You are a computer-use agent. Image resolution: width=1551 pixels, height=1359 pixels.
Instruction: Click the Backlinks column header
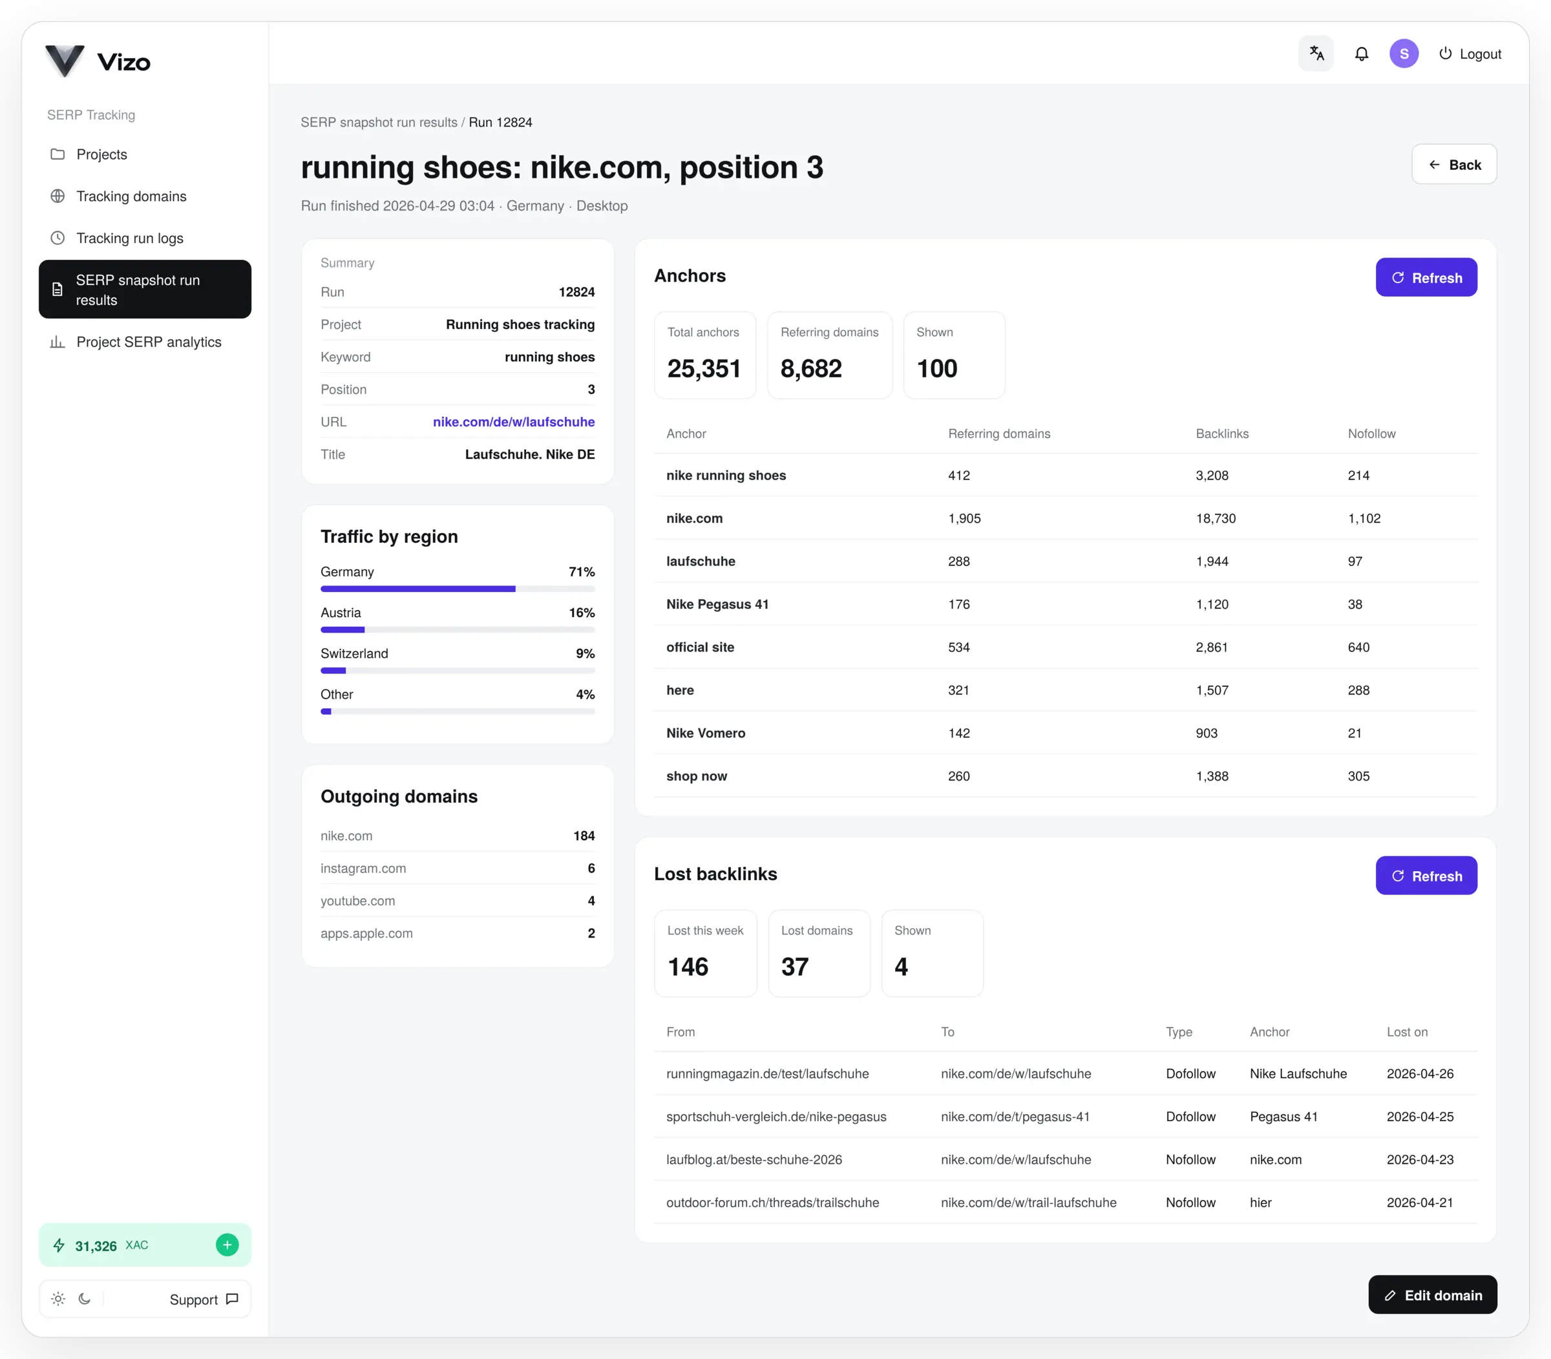point(1222,434)
